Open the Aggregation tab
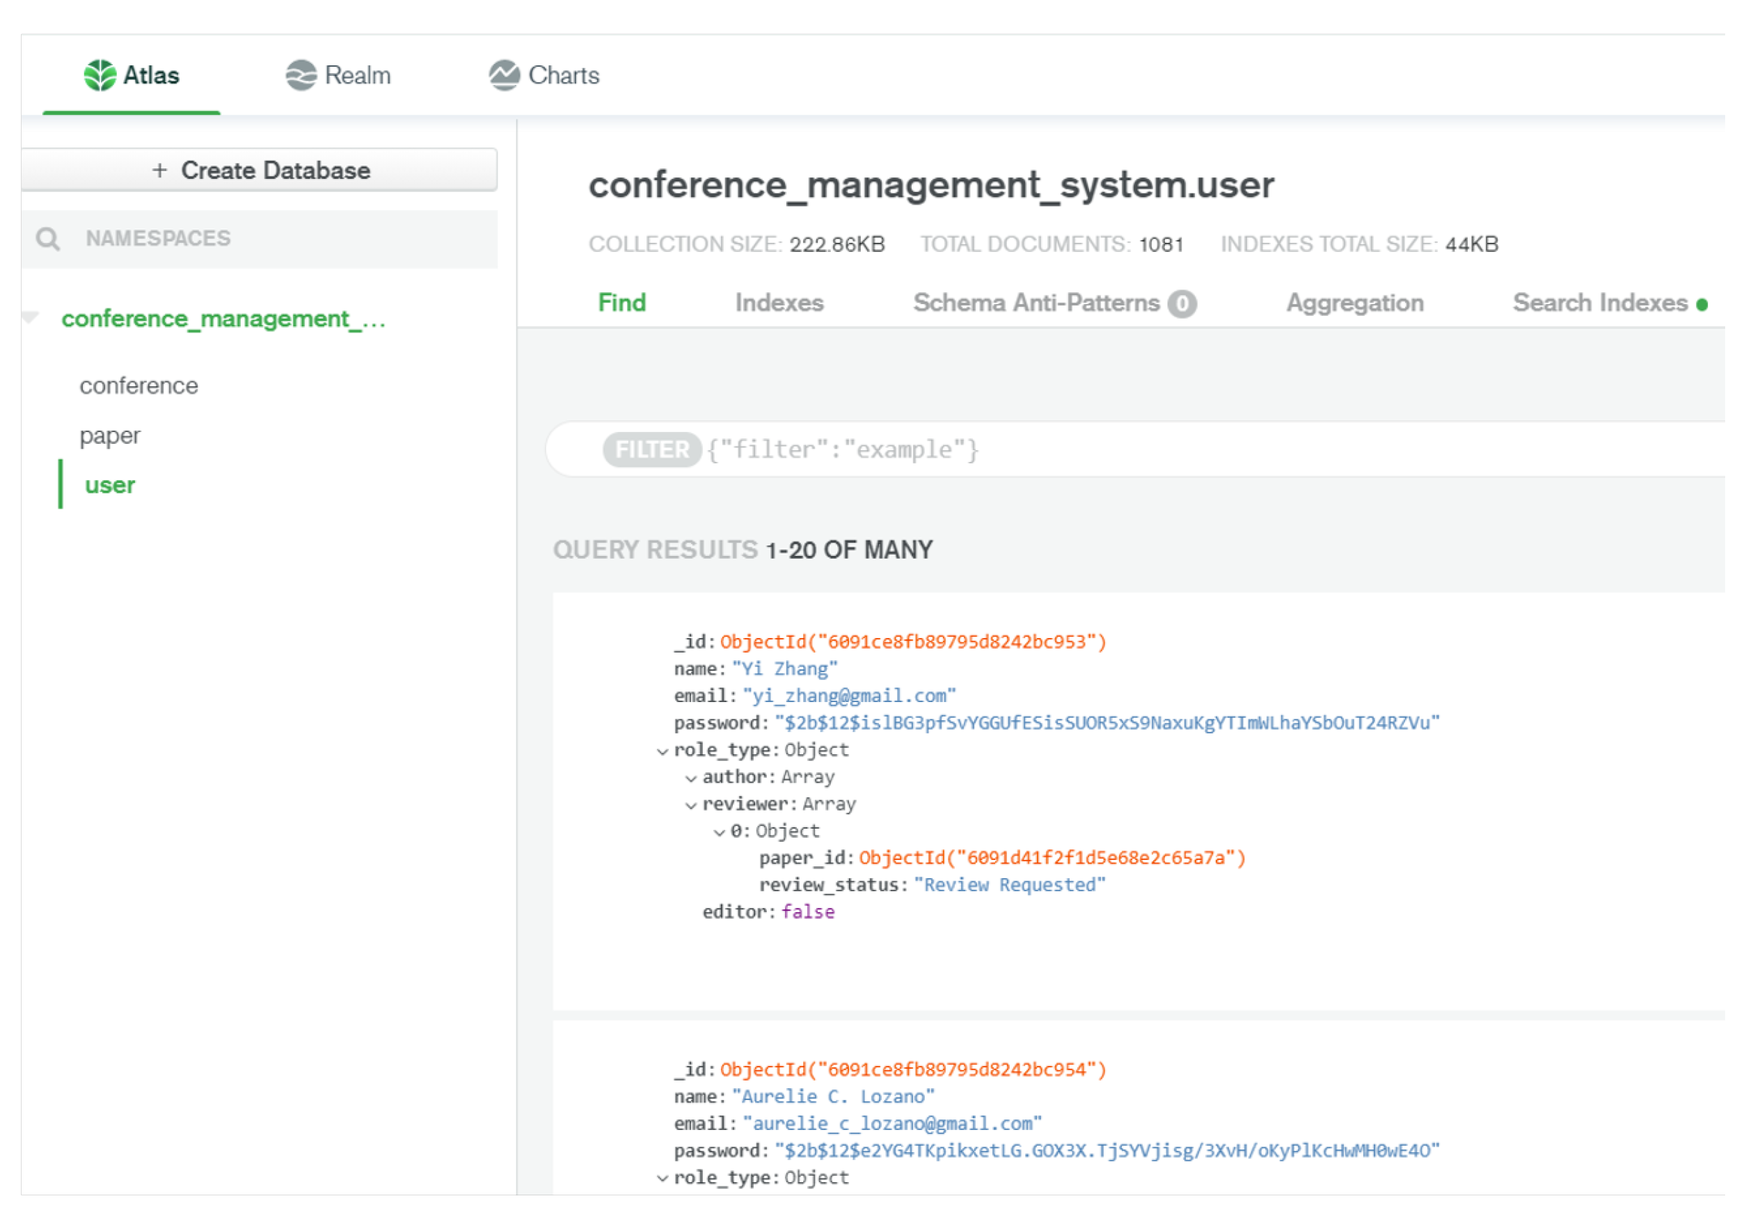This screenshot has width=1753, height=1219. click(1355, 303)
